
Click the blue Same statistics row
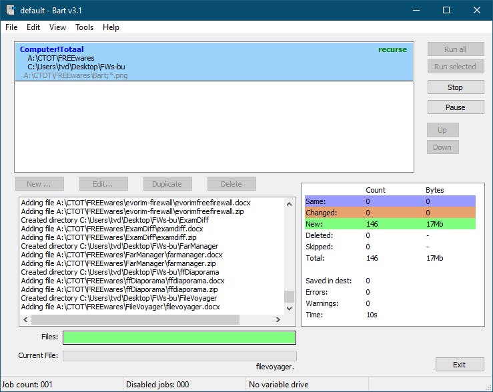tap(390, 201)
